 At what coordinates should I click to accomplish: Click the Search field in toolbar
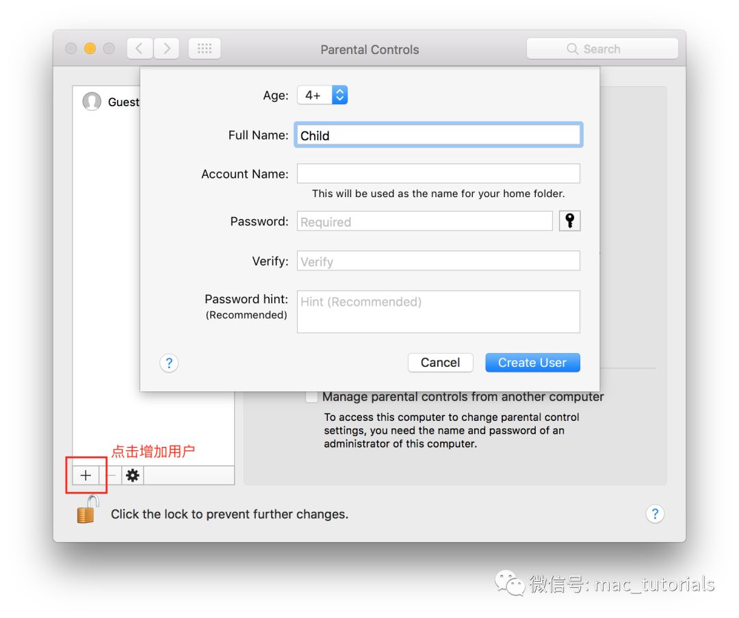point(602,49)
